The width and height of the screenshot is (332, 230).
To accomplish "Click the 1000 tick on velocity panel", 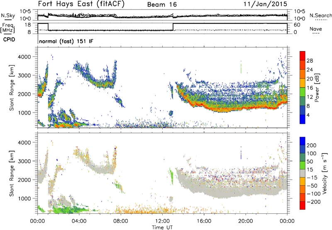I will [x=24, y=198].
